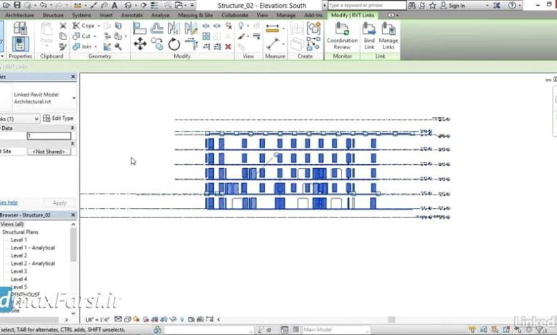Screen dimensions: 557x335
Task: Select Mirror - Draw Axis tool
Action: pos(191,28)
